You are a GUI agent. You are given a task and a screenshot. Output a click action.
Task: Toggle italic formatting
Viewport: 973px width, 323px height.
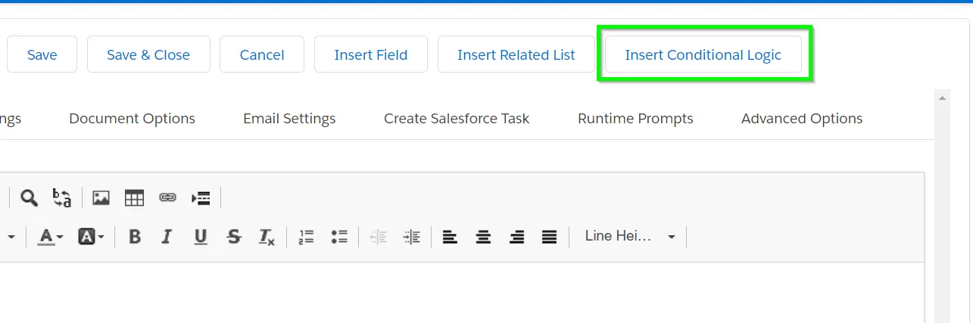point(167,237)
